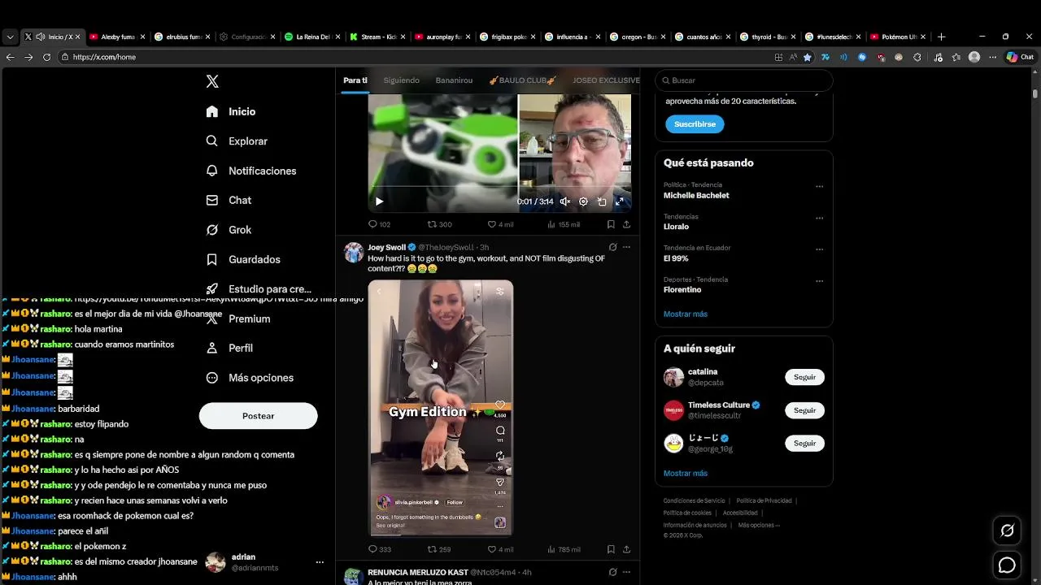Open a new browser tab

[x=941, y=37]
